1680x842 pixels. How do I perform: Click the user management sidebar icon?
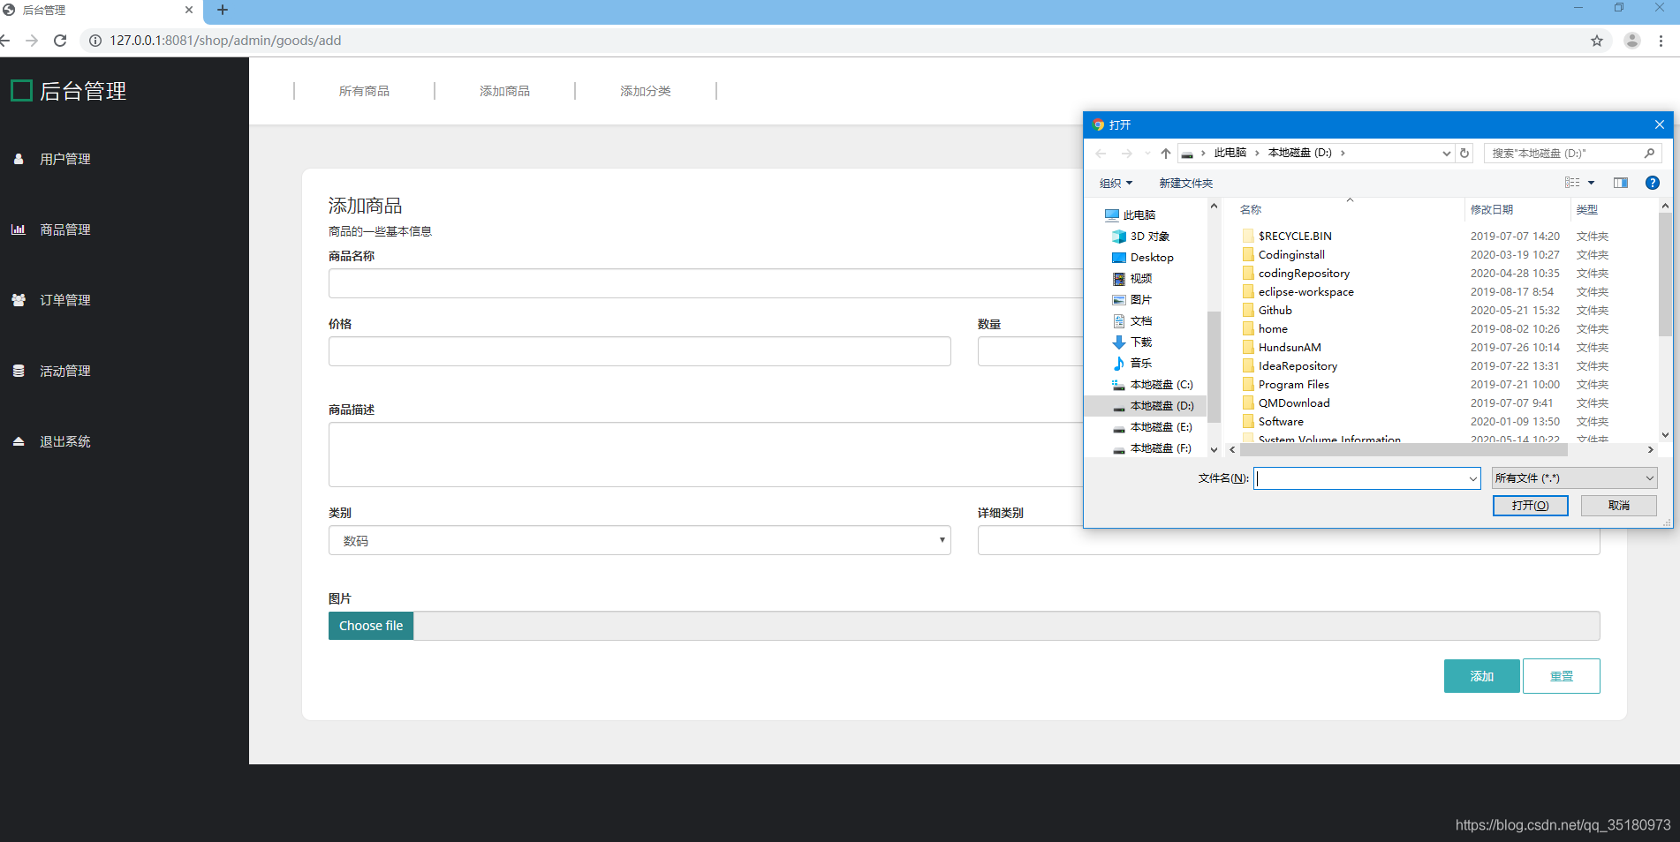19,159
